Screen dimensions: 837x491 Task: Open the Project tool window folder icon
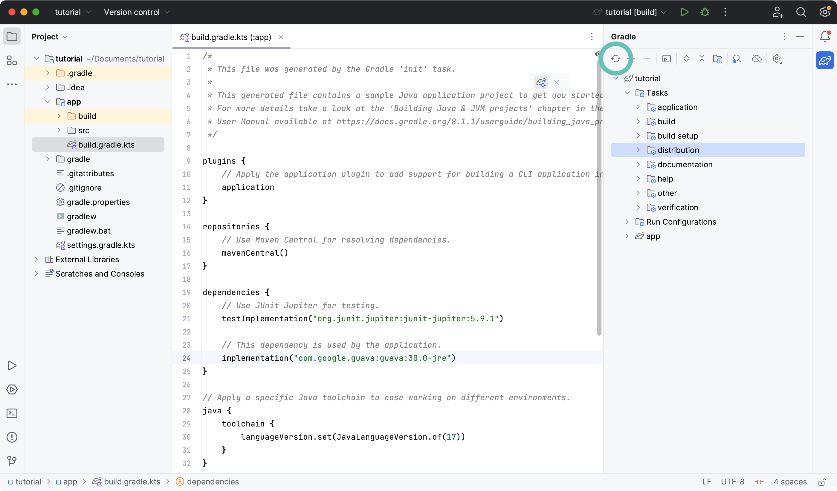tap(12, 36)
